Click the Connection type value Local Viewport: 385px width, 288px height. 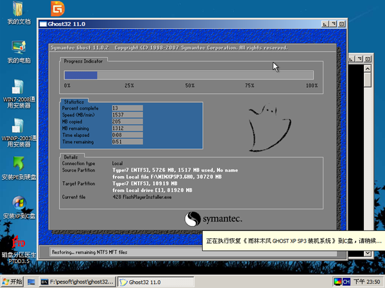pos(117,163)
